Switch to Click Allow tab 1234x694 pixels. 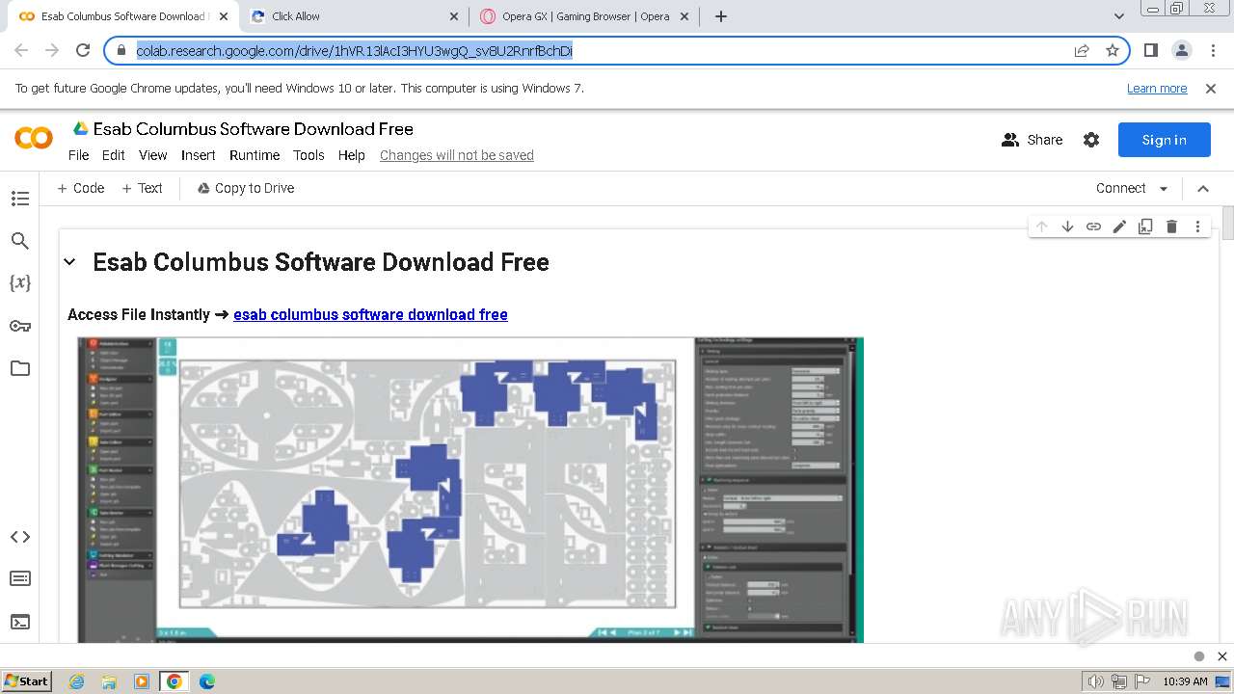click(x=354, y=16)
